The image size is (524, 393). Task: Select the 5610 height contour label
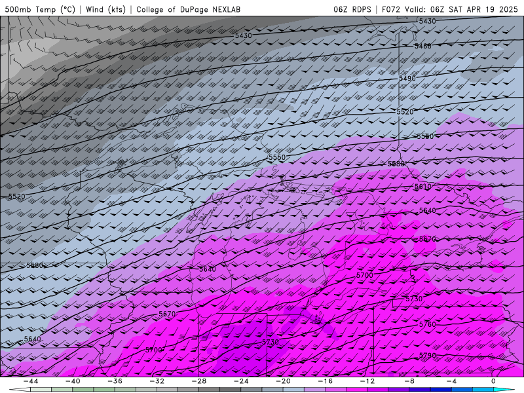tap(422, 187)
